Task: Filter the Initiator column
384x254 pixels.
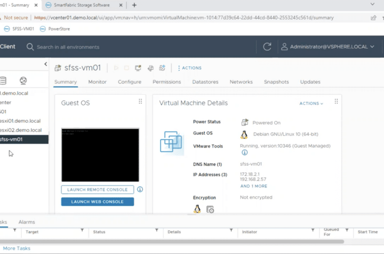Action: (313, 230)
